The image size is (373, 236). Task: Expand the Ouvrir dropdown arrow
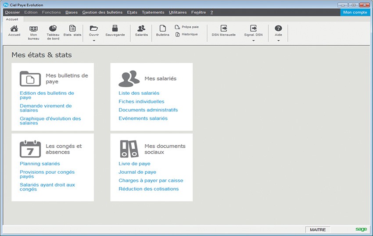click(93, 41)
